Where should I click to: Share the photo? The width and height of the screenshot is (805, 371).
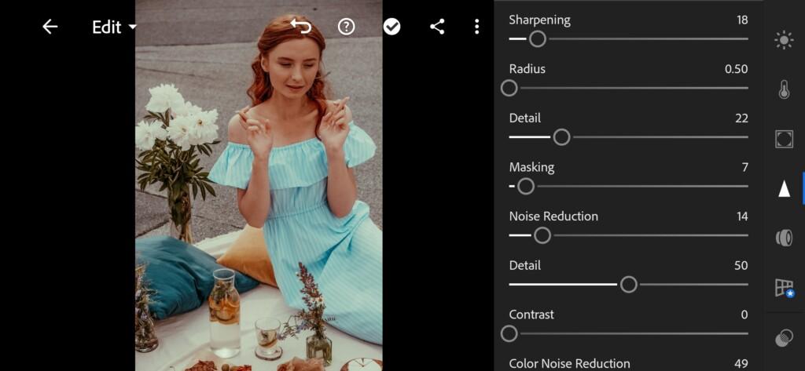click(x=437, y=27)
